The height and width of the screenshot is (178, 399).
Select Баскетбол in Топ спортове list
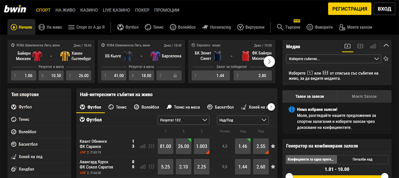39,144
